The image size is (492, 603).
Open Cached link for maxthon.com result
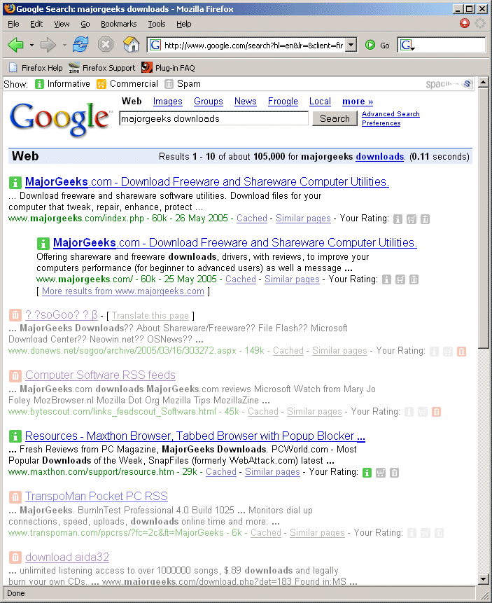221,471
